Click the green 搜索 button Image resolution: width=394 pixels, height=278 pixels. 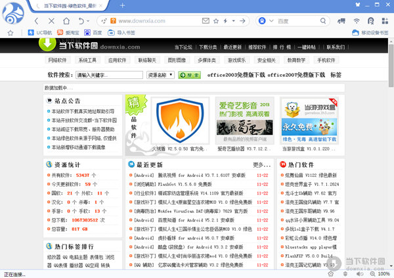click(x=190, y=75)
